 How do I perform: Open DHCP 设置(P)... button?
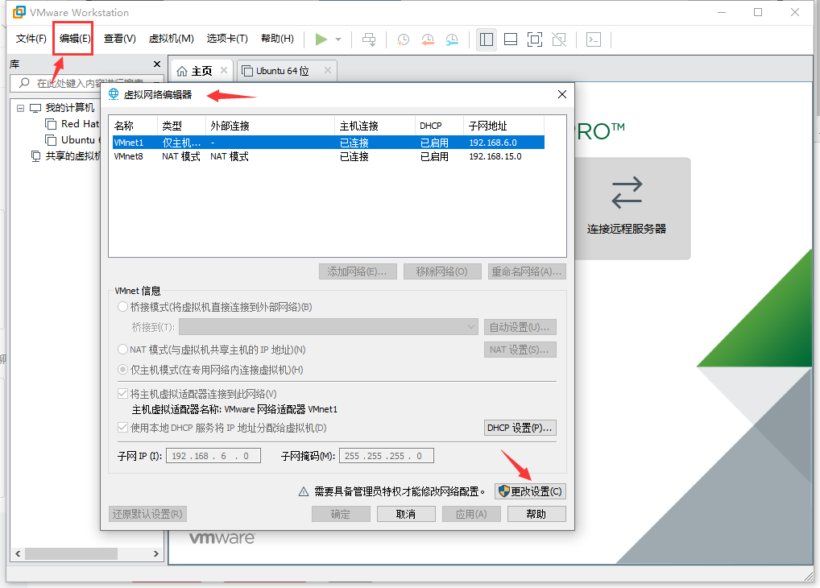point(520,428)
